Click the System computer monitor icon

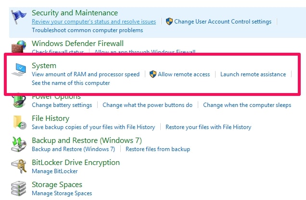(19, 70)
